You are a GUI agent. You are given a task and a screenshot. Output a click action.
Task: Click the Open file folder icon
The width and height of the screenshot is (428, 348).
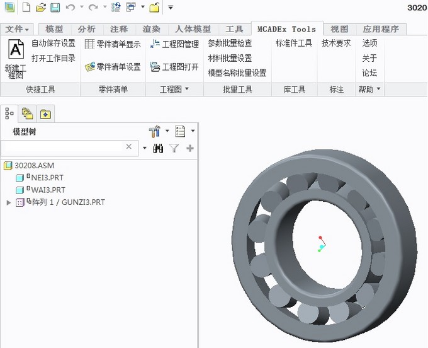pyautogui.click(x=40, y=8)
